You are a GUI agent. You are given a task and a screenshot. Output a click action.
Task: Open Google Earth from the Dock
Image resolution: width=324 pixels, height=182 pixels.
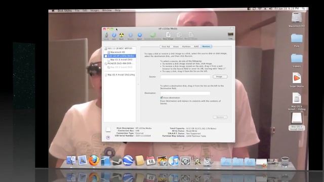click(128, 161)
